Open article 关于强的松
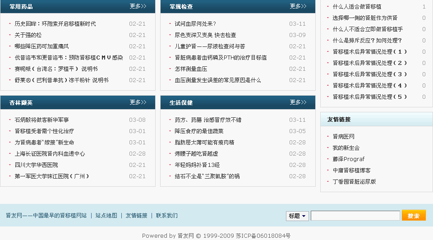The width and height of the screenshot is (433, 240). pos(28,35)
